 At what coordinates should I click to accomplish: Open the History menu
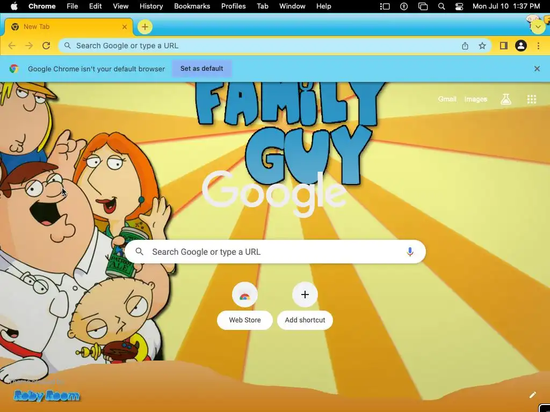coord(151,6)
